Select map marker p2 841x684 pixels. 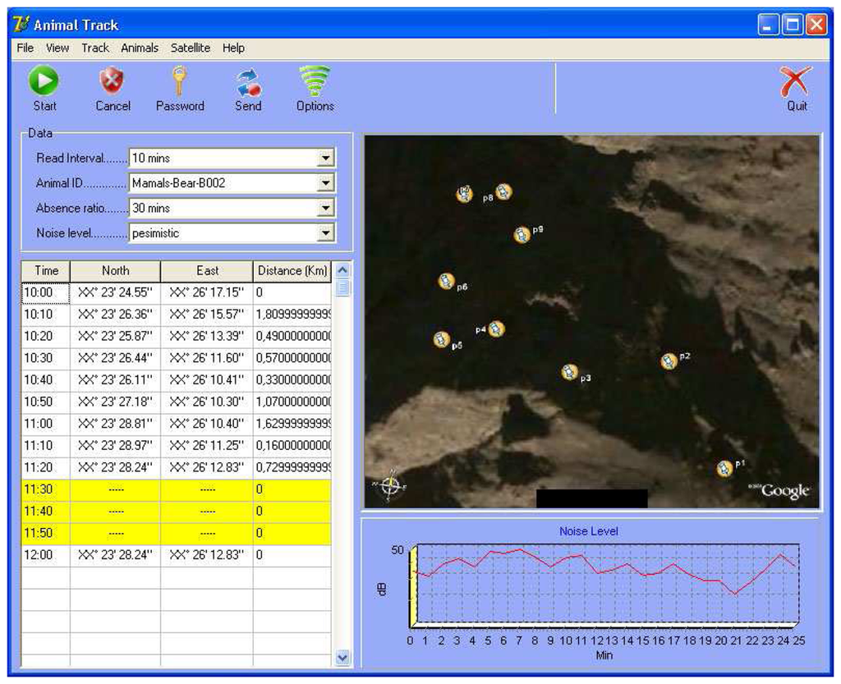click(669, 361)
